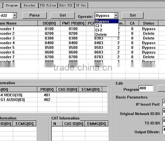The width and height of the screenshot is (165, 141).
Task: Expand the ASI input source dropdown arrow
Action: (15, 15)
